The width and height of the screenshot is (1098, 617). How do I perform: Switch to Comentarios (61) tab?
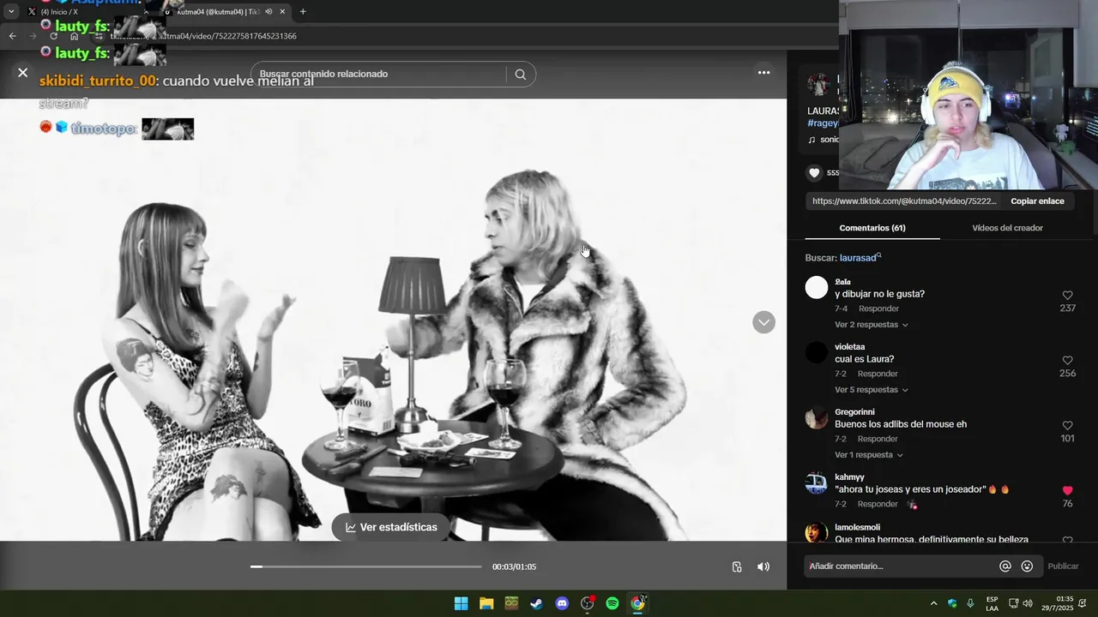click(x=872, y=228)
